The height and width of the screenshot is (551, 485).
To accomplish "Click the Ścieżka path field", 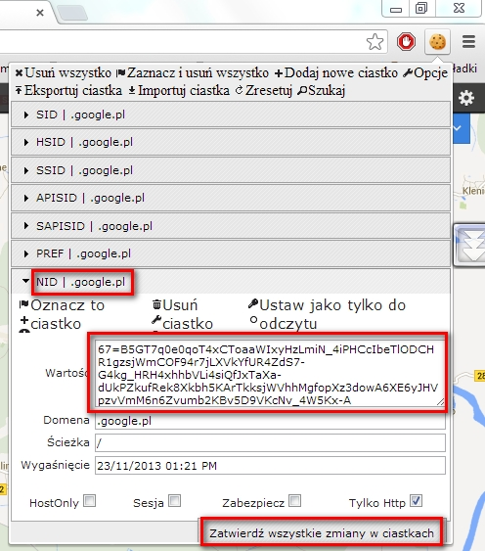I will 270,442.
